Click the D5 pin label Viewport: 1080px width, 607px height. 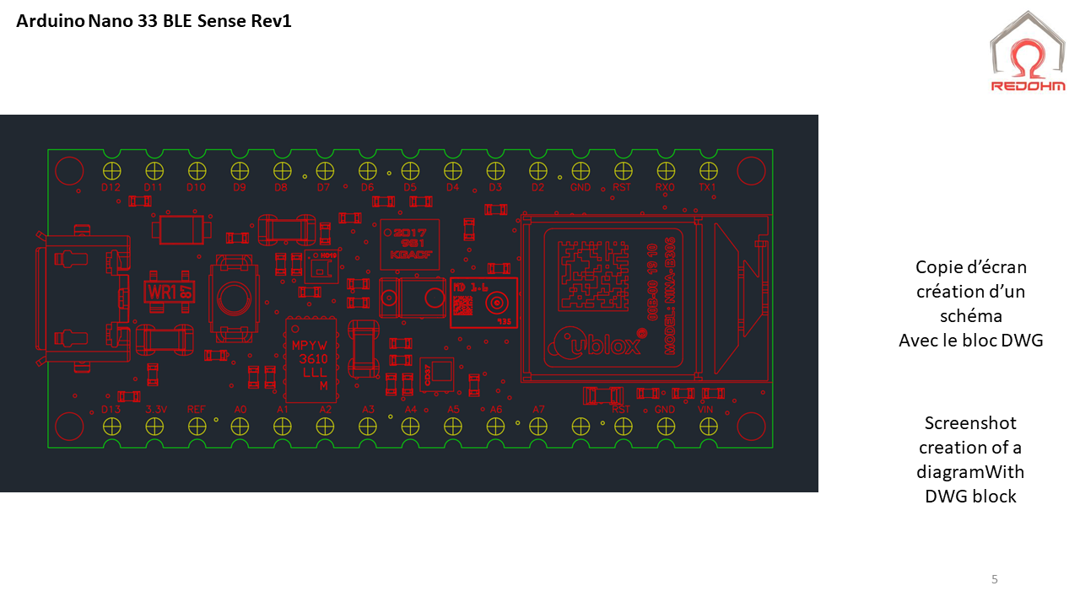(410, 187)
